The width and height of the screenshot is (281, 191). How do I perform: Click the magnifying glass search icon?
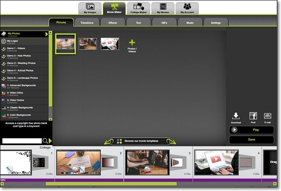coord(45,141)
